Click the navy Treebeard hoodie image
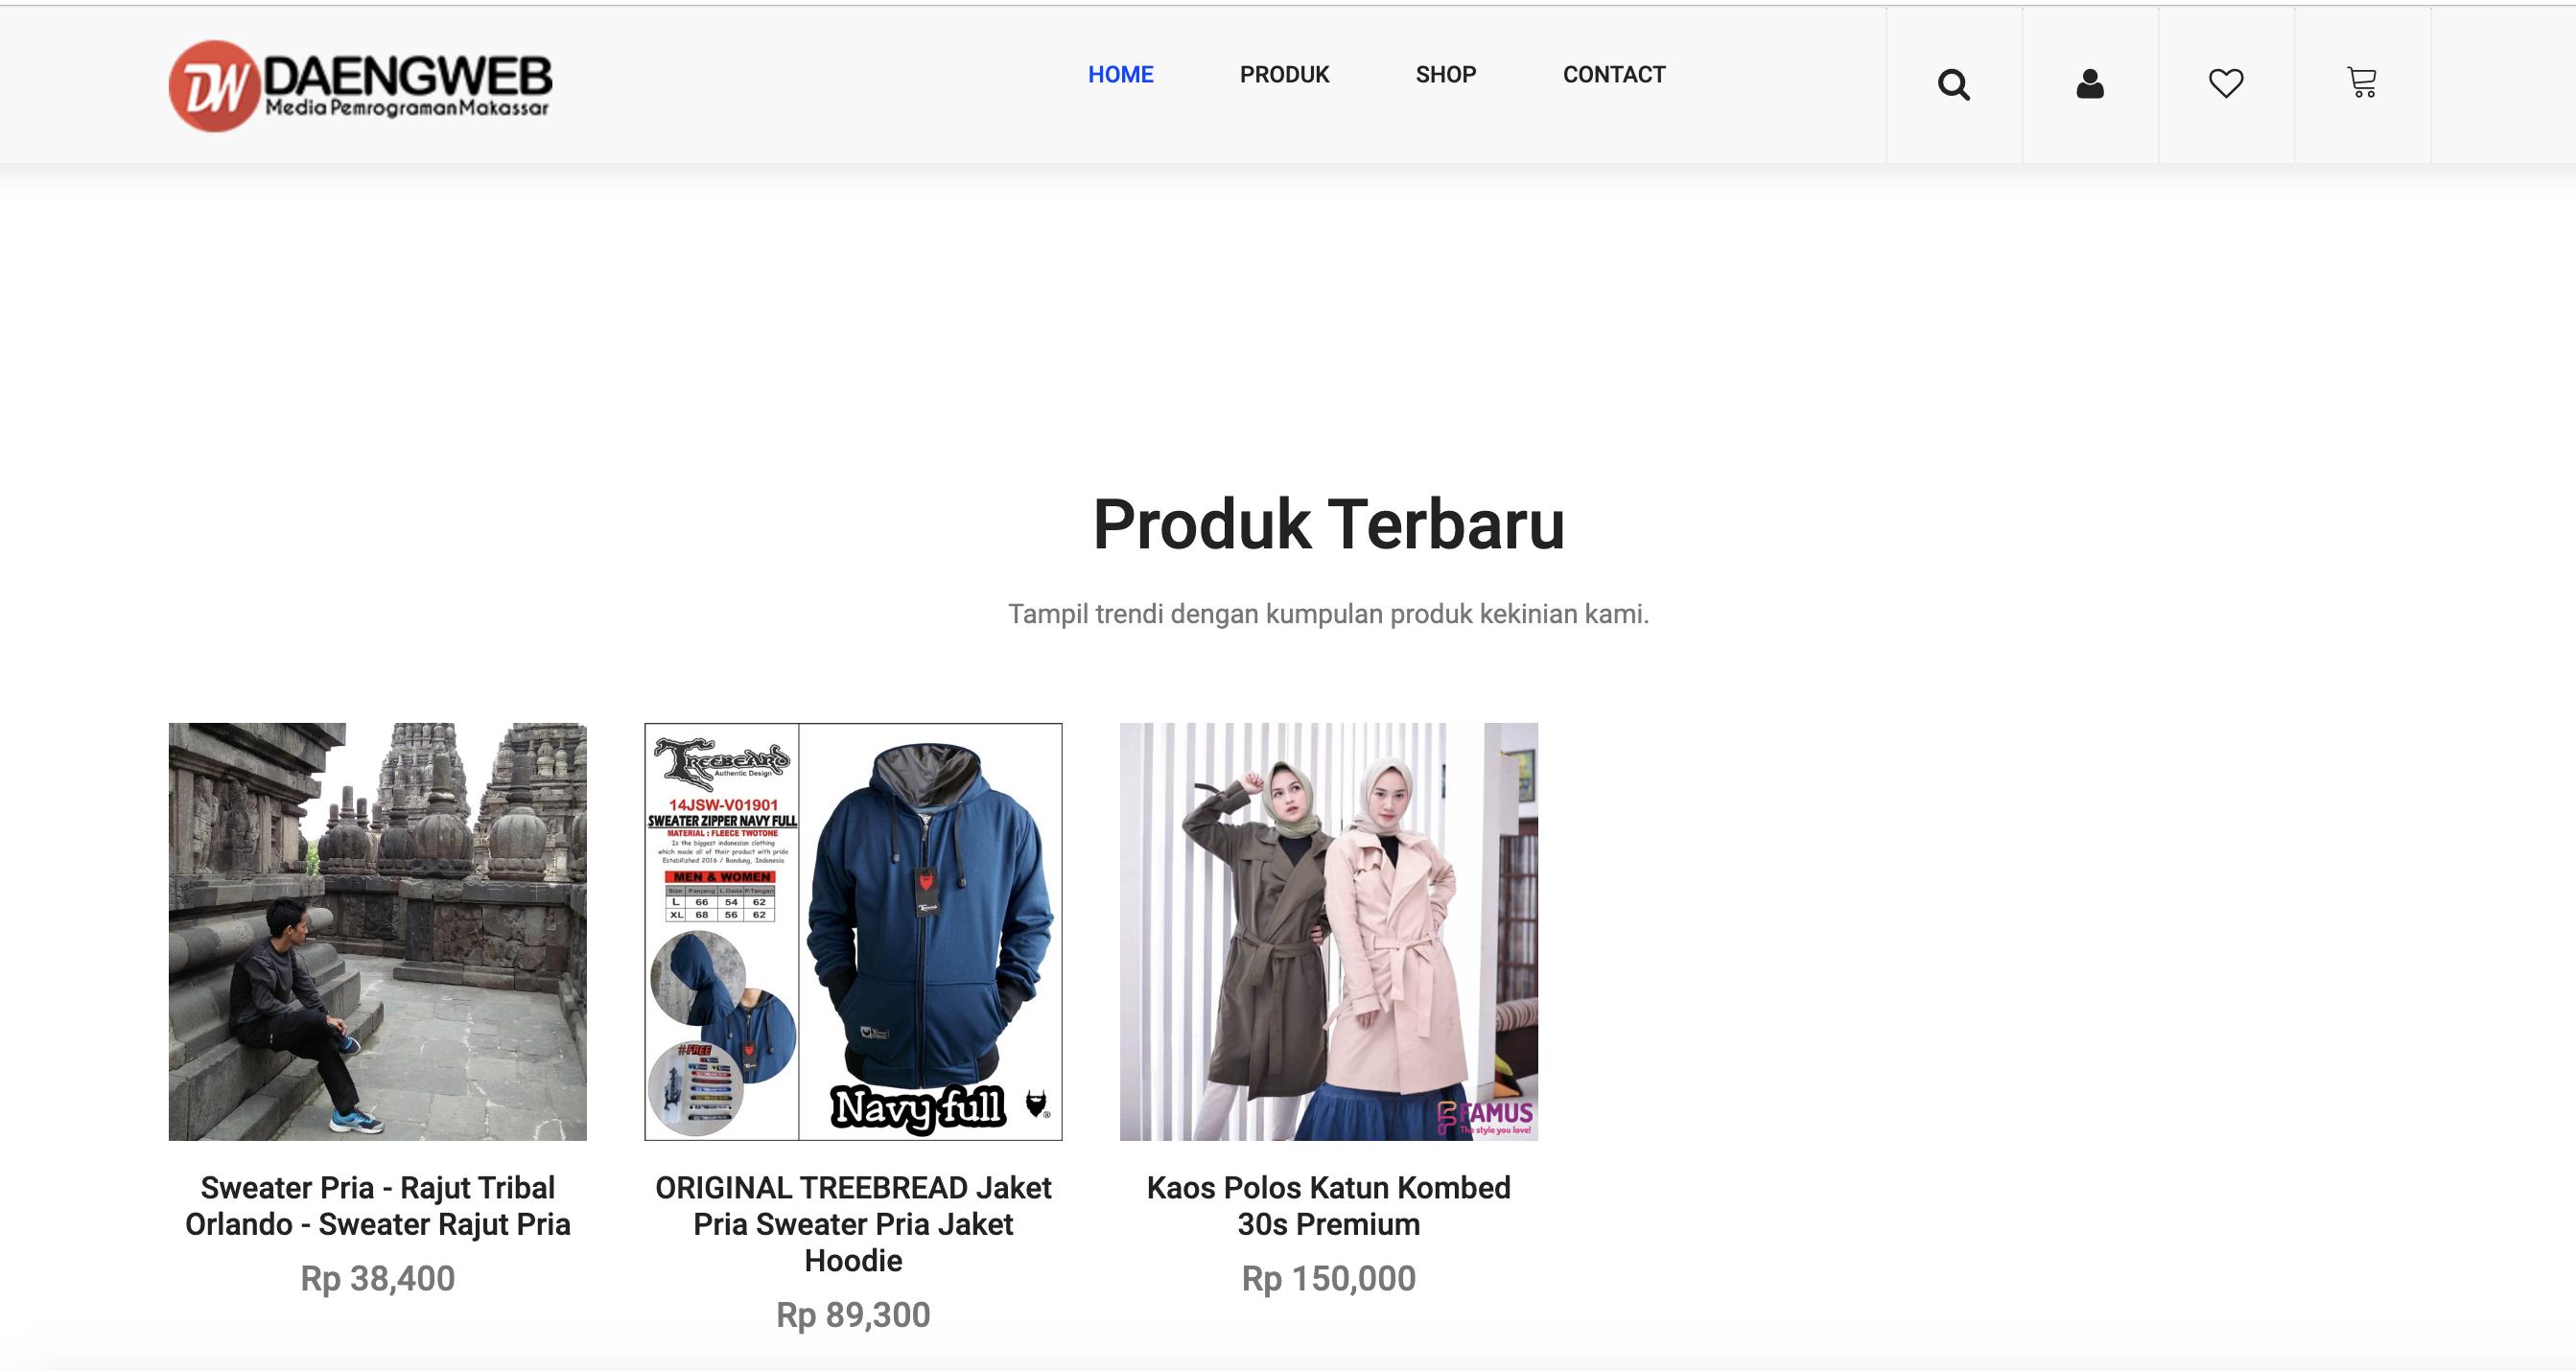The image size is (2576, 1371). pos(853,931)
